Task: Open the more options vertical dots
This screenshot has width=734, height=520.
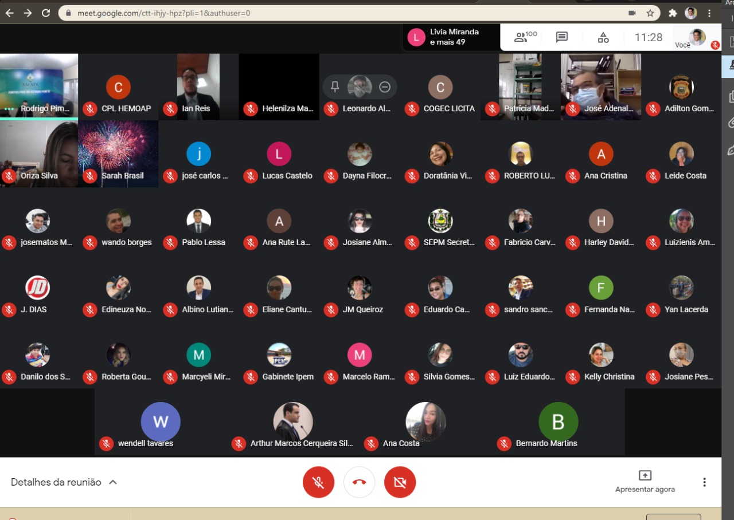Action: 705,482
